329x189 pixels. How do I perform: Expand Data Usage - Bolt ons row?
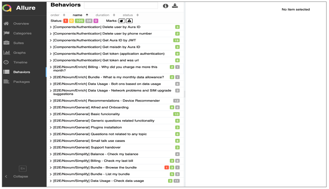point(115,84)
